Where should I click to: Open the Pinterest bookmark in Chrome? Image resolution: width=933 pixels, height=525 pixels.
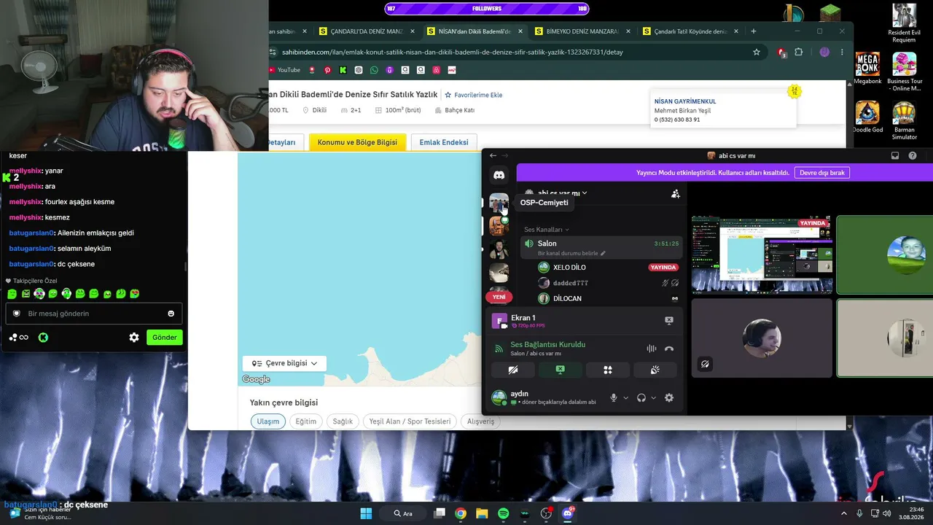327,70
